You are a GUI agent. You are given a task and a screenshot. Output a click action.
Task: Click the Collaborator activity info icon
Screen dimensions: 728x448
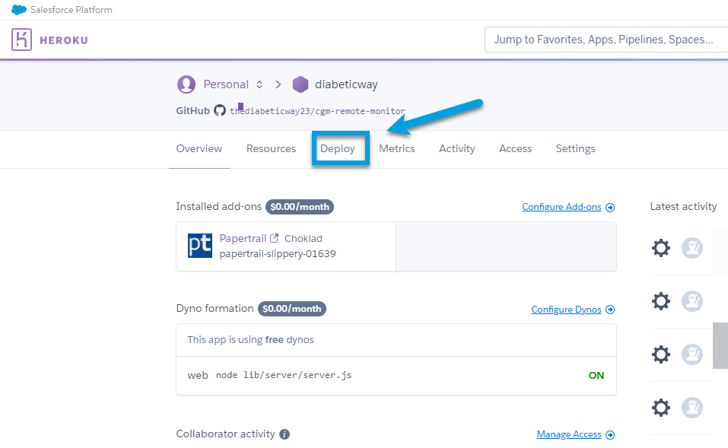tap(285, 434)
